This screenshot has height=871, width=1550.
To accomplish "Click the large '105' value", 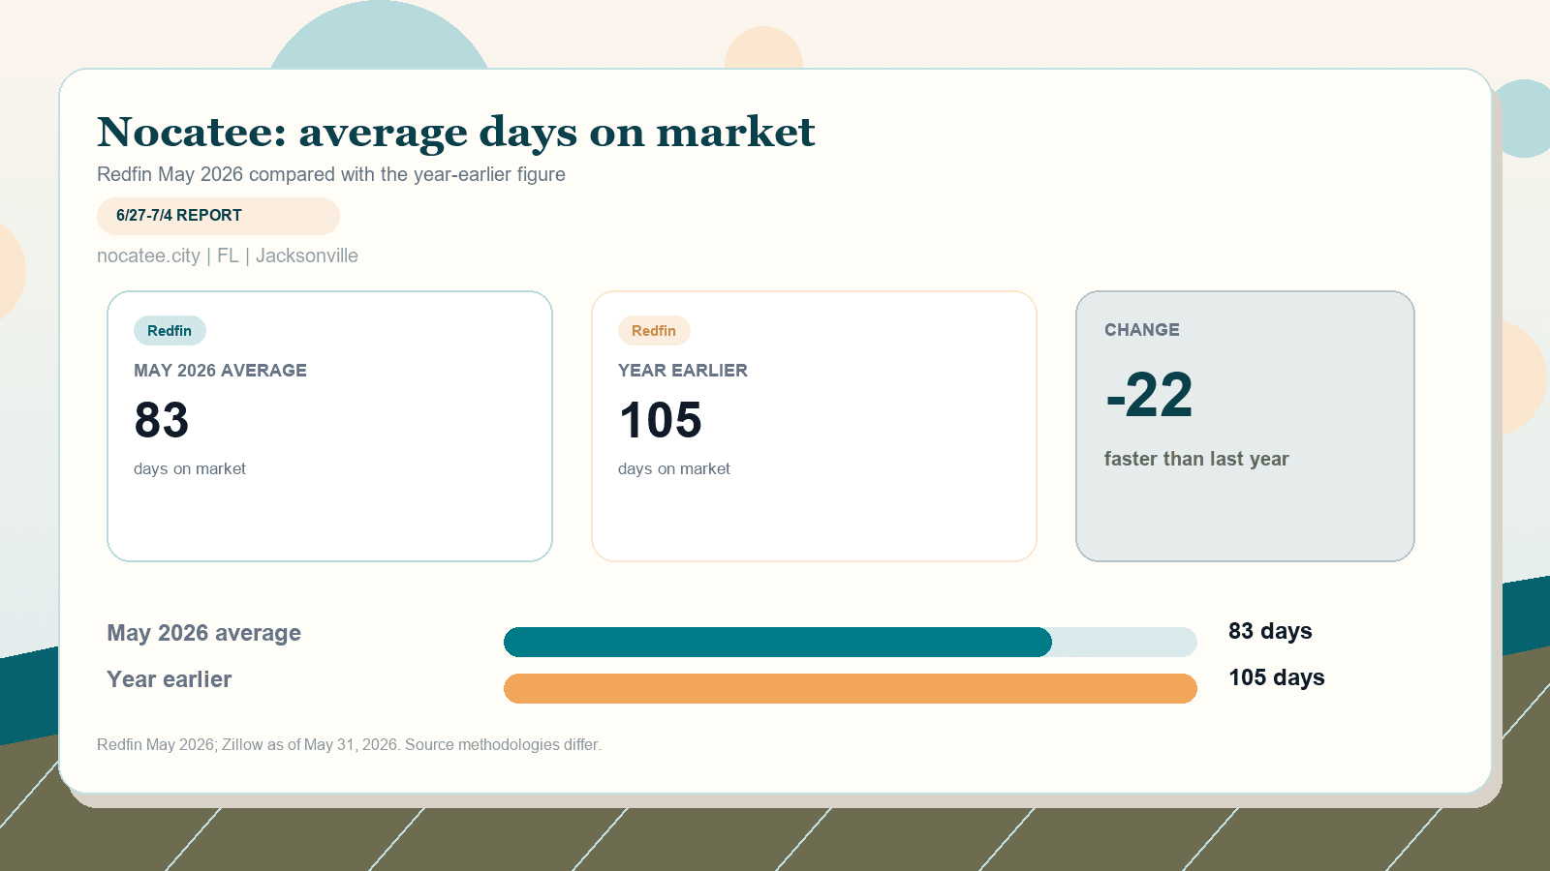I will 661,420.
